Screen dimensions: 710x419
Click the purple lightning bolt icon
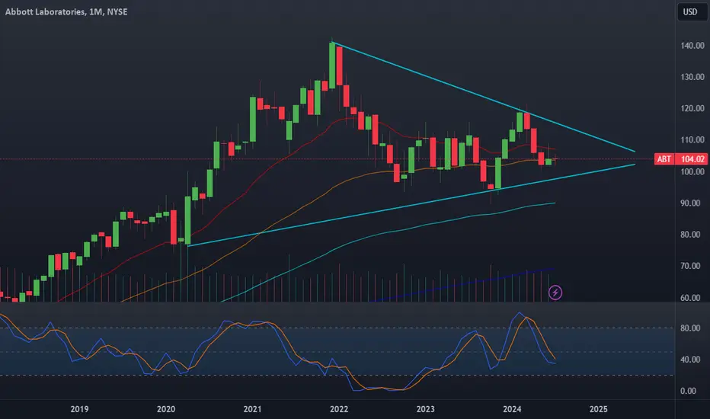555,293
